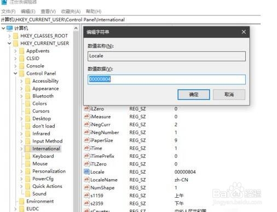Select the 计算机 computer icon

point(9,28)
